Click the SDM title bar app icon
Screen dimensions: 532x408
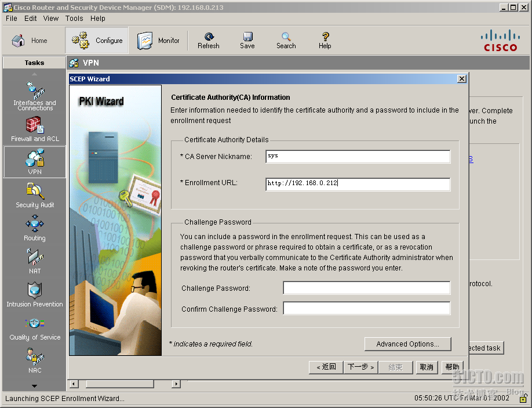pyautogui.click(x=8, y=7)
